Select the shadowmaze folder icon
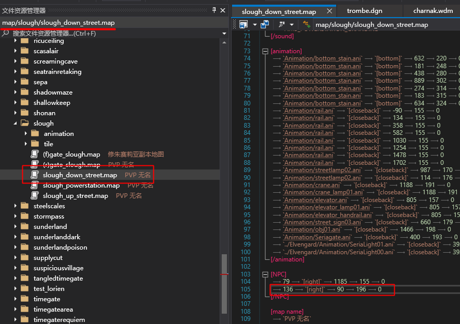This screenshot has height=324, width=460. [25, 92]
